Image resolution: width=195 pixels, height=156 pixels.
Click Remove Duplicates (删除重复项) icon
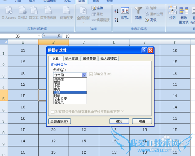[x=184, y=15]
